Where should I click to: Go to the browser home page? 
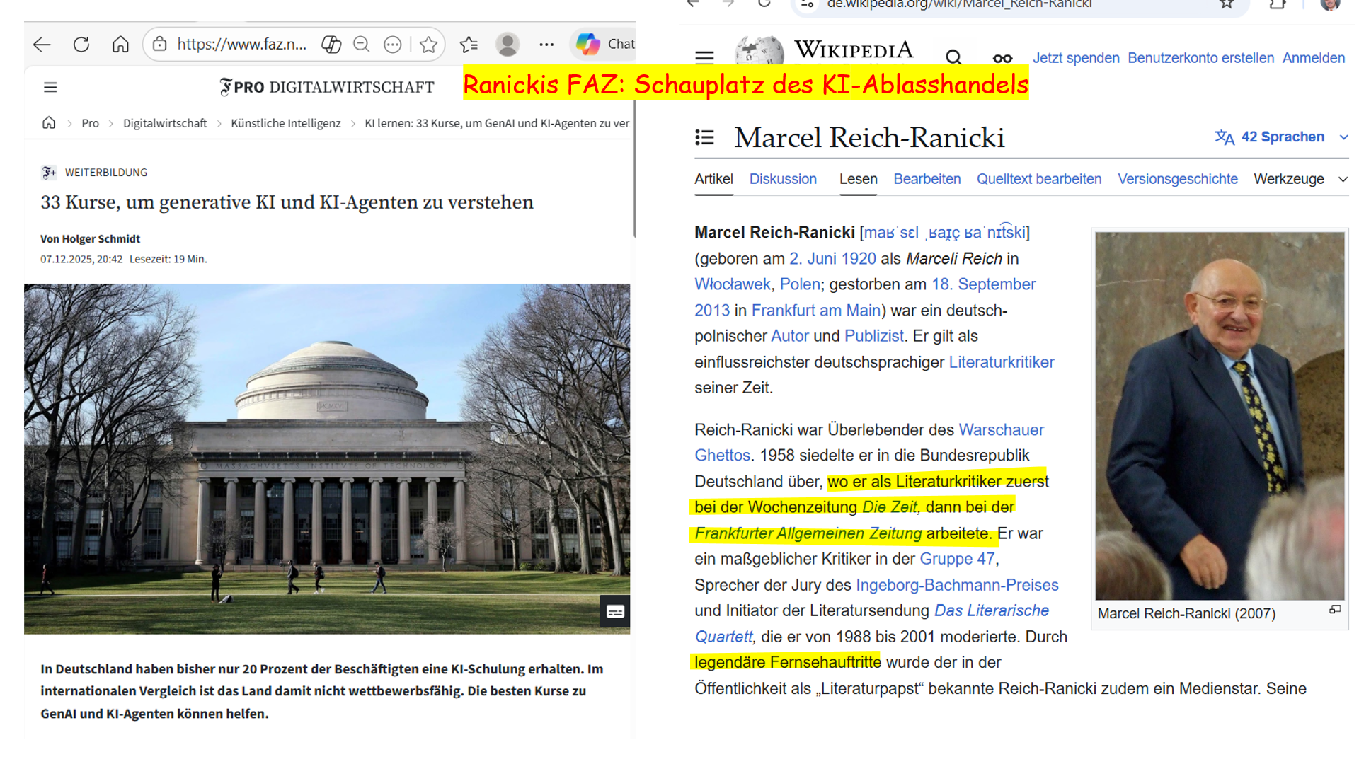[x=120, y=45]
